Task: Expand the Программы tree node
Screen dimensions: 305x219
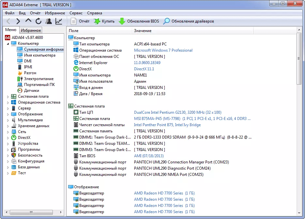Action: coord(8,150)
